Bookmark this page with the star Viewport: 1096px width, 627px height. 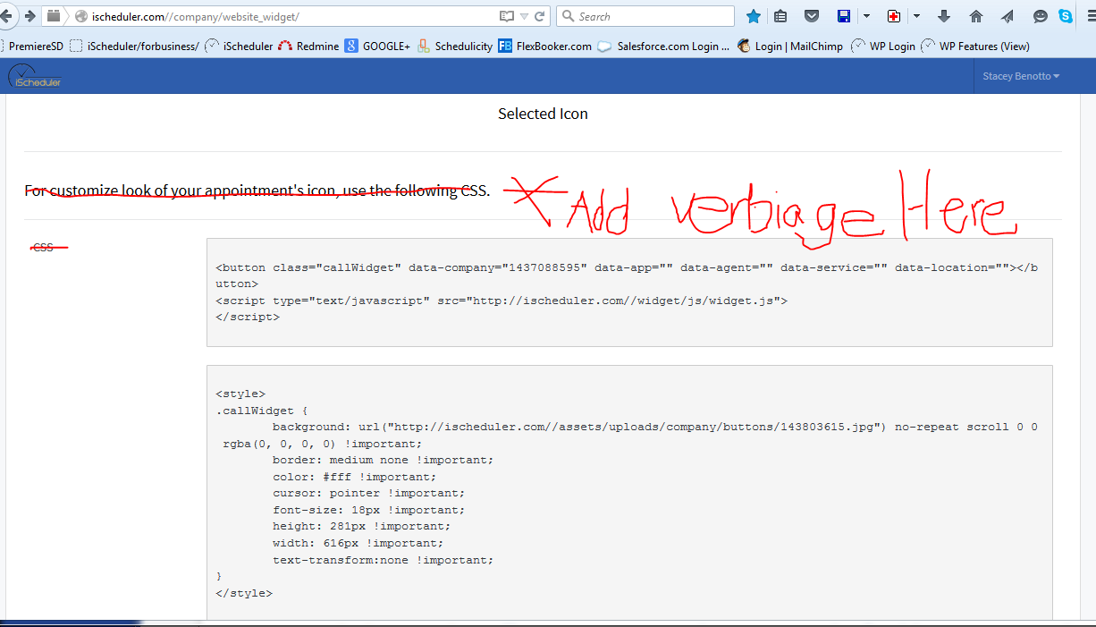click(754, 16)
